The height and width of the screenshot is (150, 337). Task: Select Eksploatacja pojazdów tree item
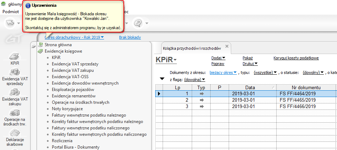(73, 90)
